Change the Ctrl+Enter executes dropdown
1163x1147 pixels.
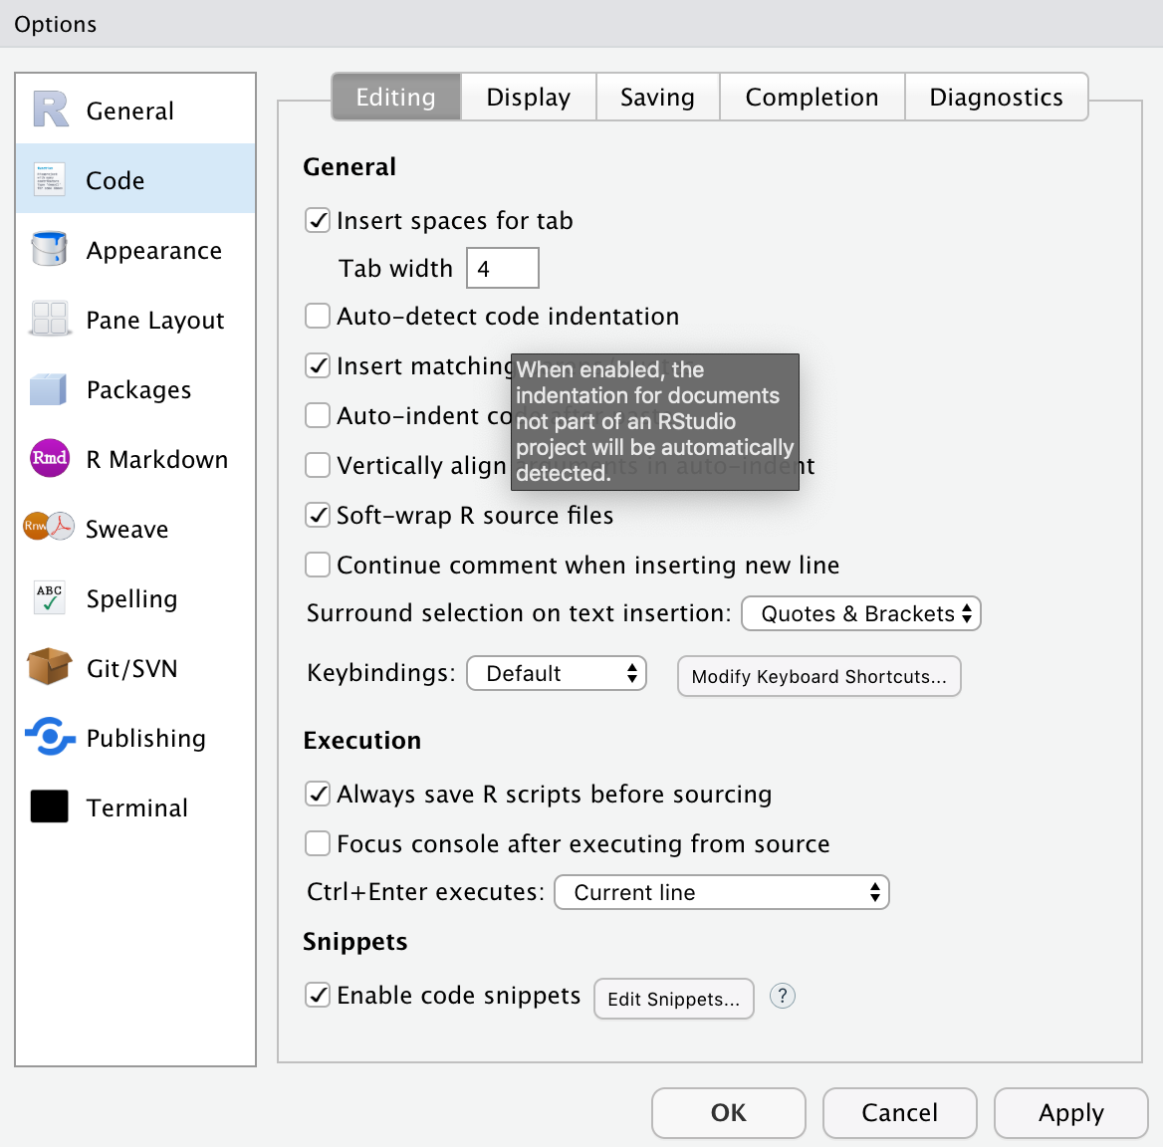[x=721, y=892]
